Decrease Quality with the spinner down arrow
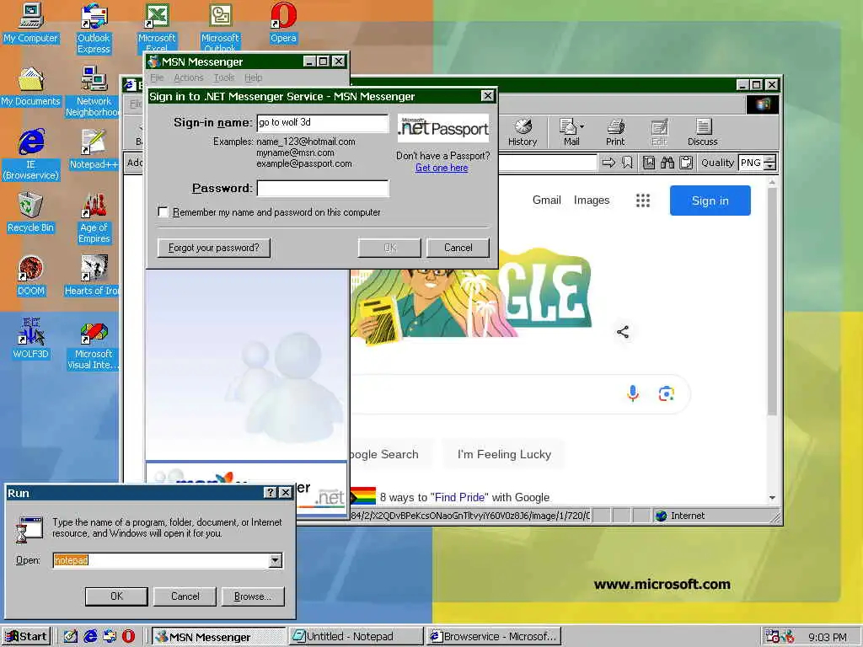Screen dimensions: 863x647 click(770, 166)
